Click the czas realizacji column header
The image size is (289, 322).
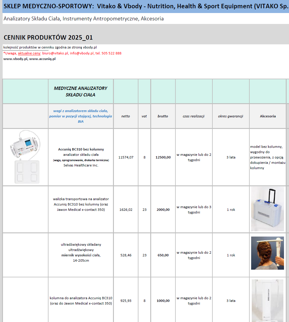click(x=193, y=116)
